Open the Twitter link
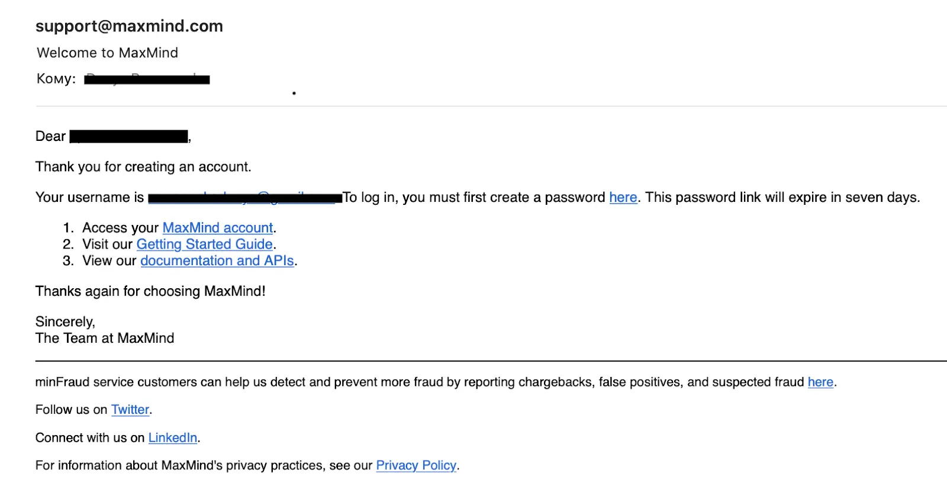947x499 pixels. tap(130, 410)
